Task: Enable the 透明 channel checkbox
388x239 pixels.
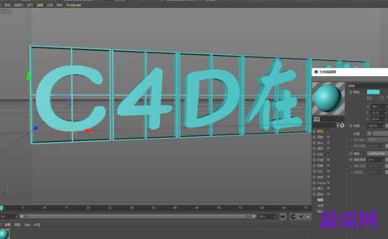Action: pos(328,148)
